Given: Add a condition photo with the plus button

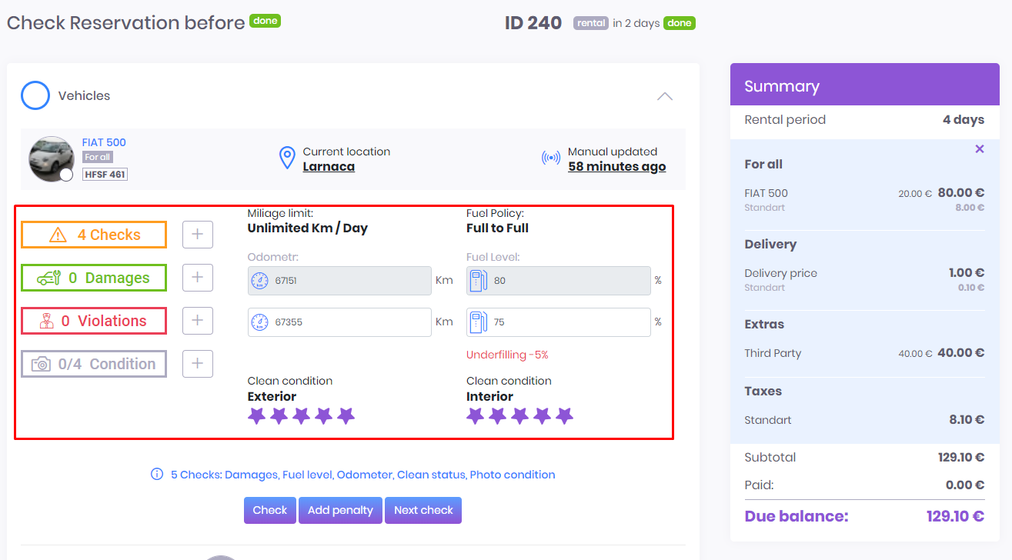Looking at the screenshot, I should tap(198, 364).
